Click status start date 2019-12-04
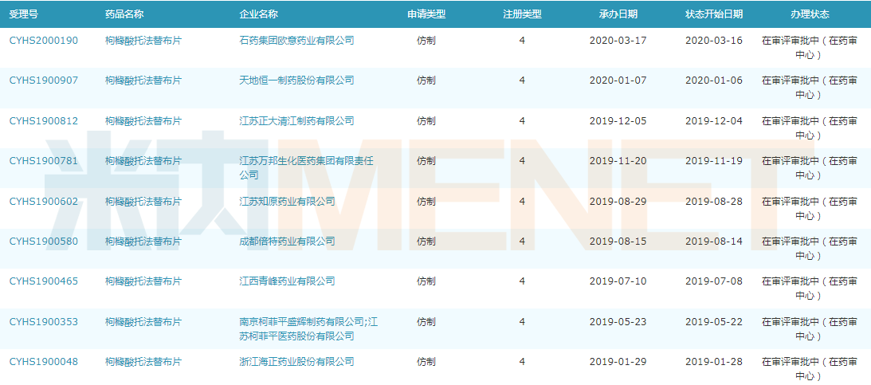This screenshot has height=385, width=871. (x=714, y=121)
